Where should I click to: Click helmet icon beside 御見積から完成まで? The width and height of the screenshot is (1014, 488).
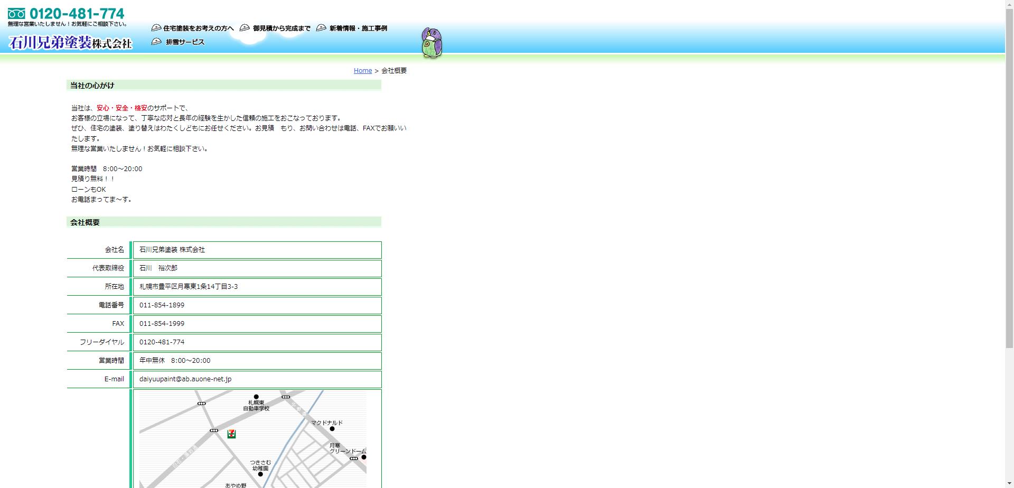(x=245, y=28)
